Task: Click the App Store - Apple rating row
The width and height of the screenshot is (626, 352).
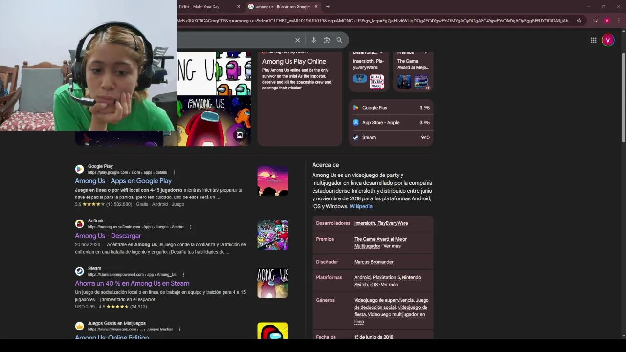Action: point(391,123)
